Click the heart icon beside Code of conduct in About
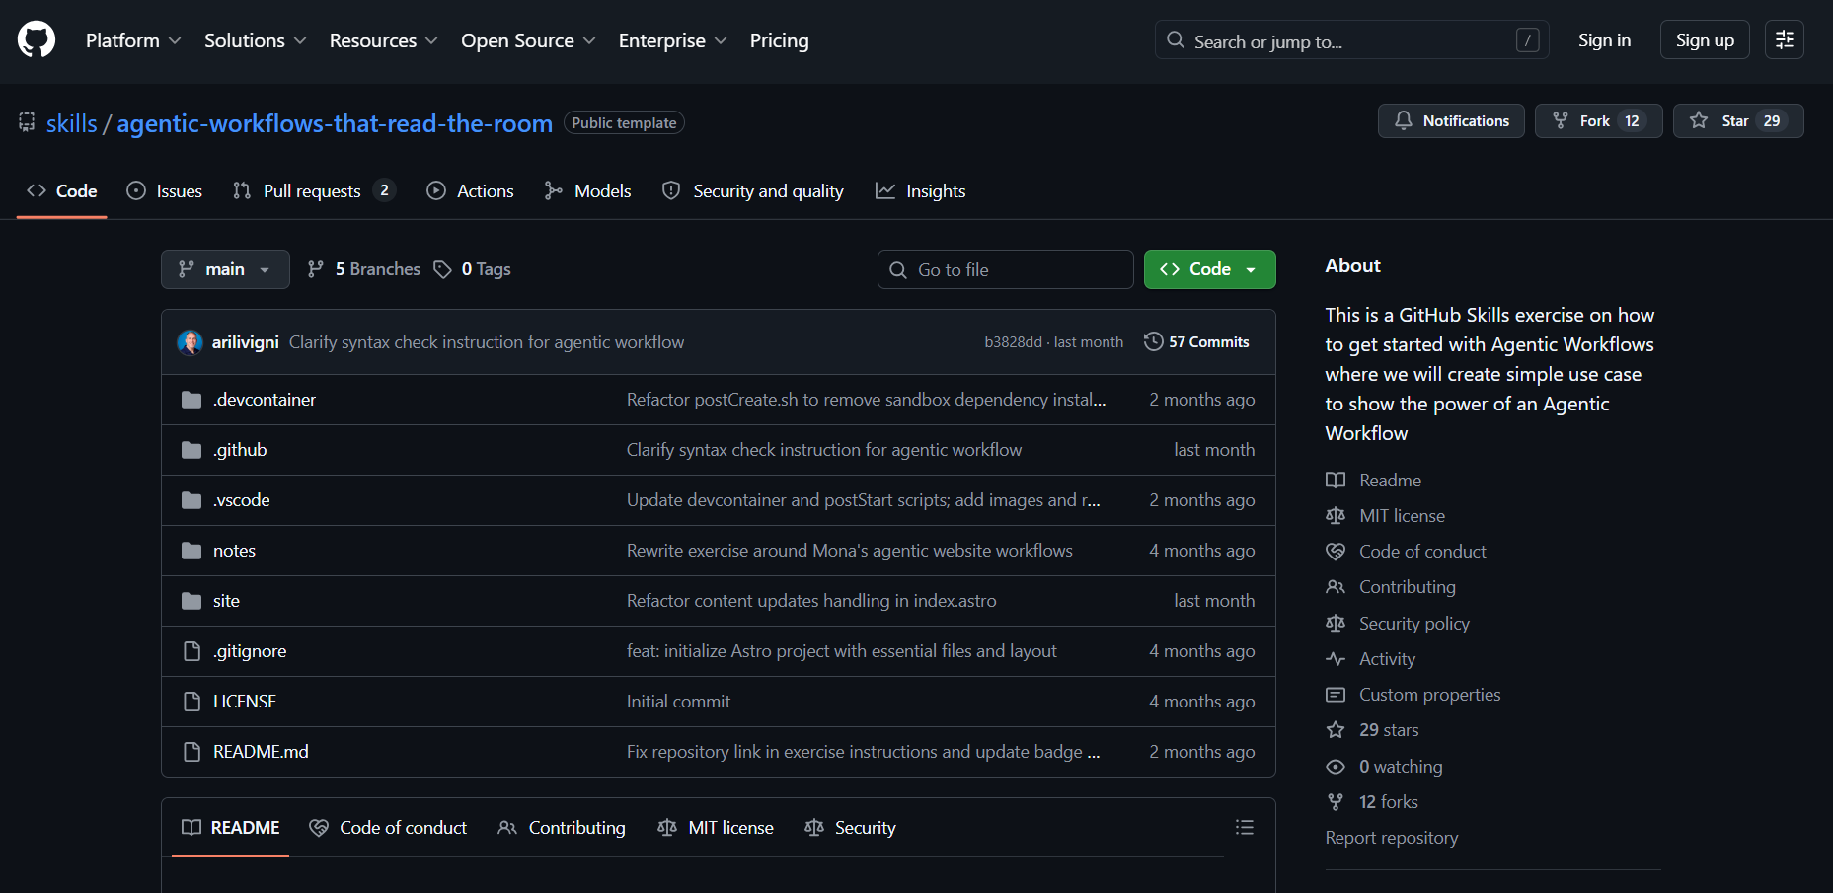The height and width of the screenshot is (893, 1833). pos(1336,552)
